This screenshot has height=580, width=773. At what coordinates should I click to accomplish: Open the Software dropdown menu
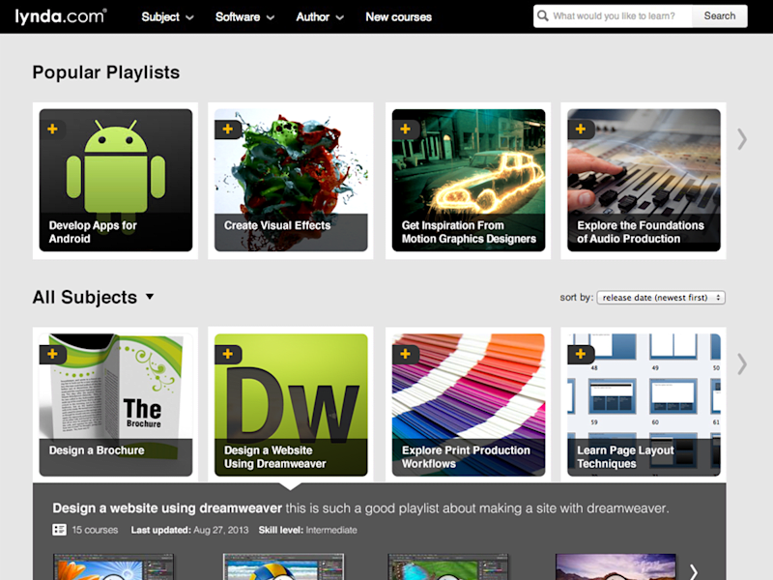244,17
